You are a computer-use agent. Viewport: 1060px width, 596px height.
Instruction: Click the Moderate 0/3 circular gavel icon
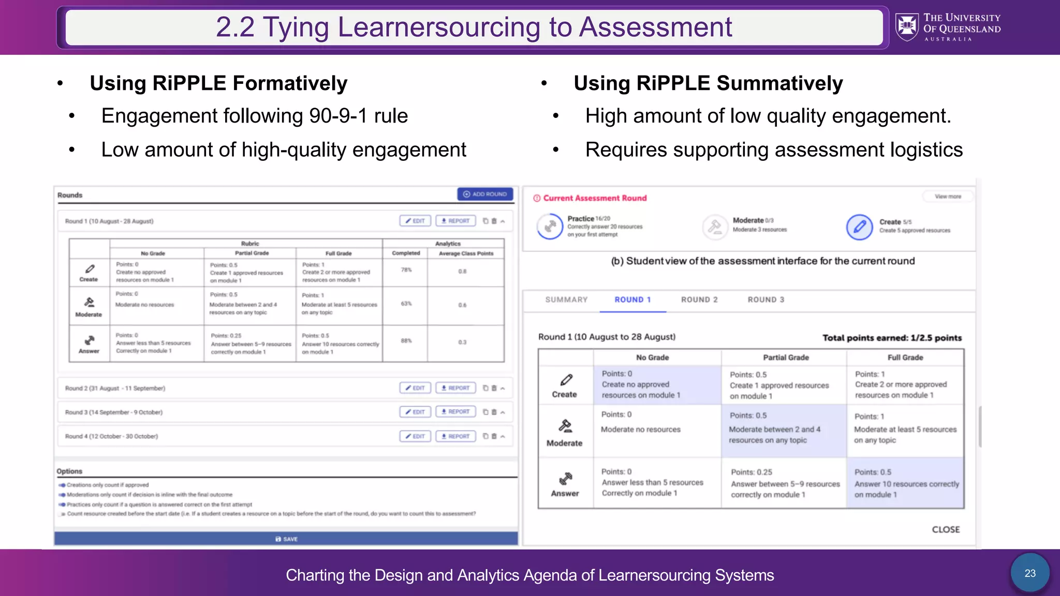point(715,227)
